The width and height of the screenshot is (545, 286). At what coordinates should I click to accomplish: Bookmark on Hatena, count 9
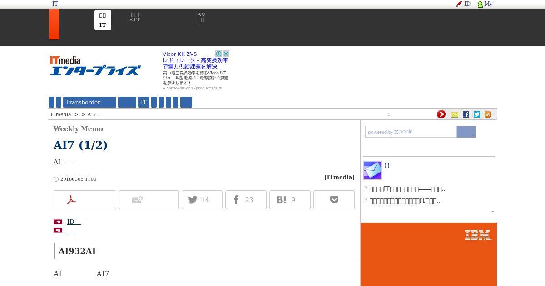coord(290,200)
